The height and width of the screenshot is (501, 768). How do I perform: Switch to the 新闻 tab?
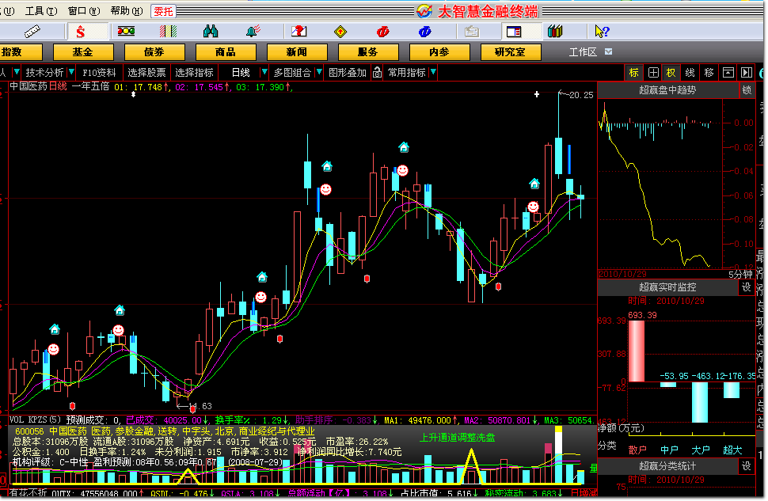(297, 52)
